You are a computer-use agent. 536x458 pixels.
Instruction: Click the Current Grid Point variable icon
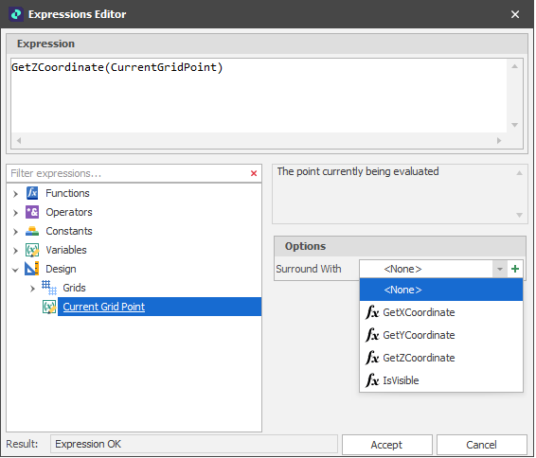point(49,307)
